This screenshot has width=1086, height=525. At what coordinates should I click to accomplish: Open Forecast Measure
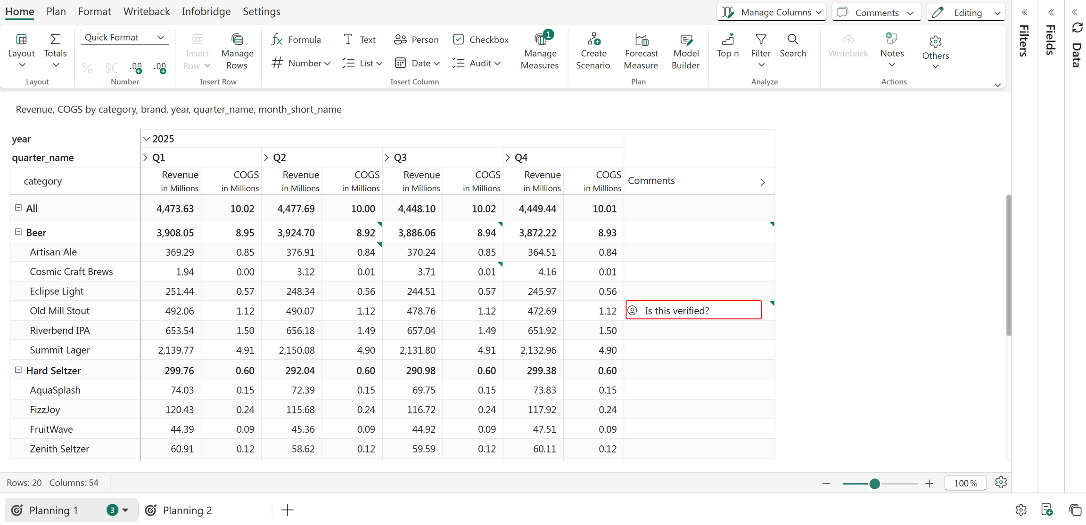tap(641, 51)
